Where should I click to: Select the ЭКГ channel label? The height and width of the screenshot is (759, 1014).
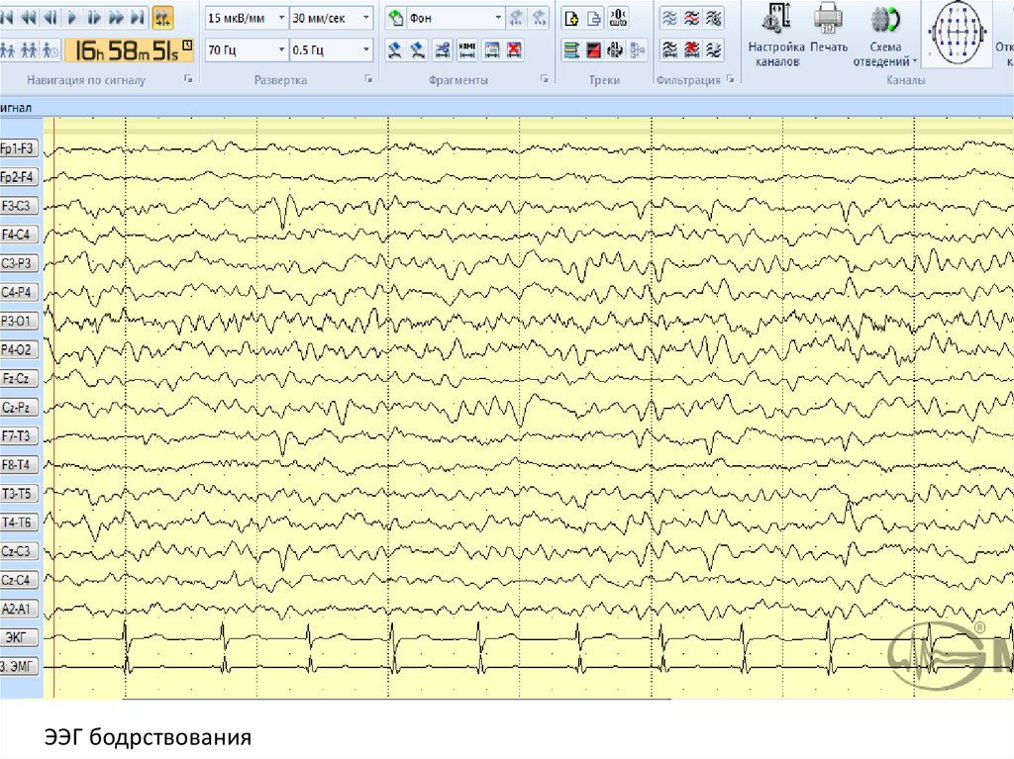pyautogui.click(x=19, y=638)
